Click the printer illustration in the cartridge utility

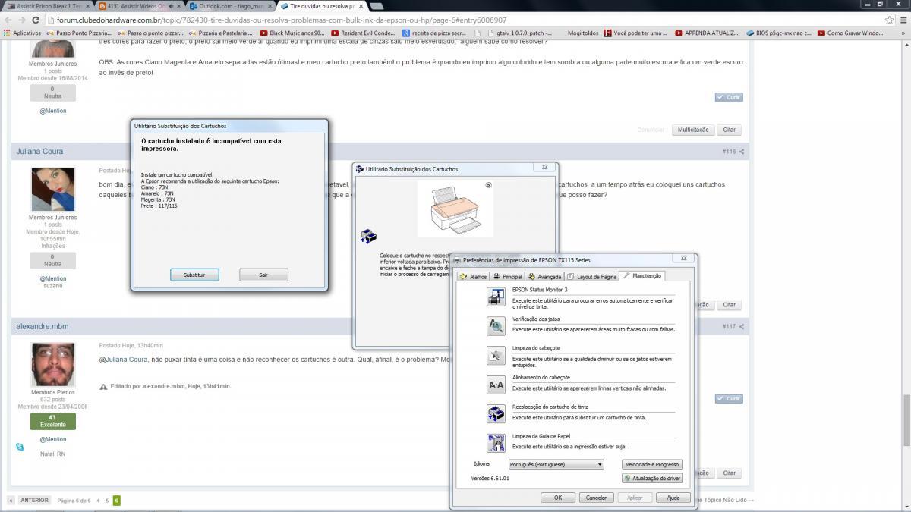pyautogui.click(x=455, y=210)
